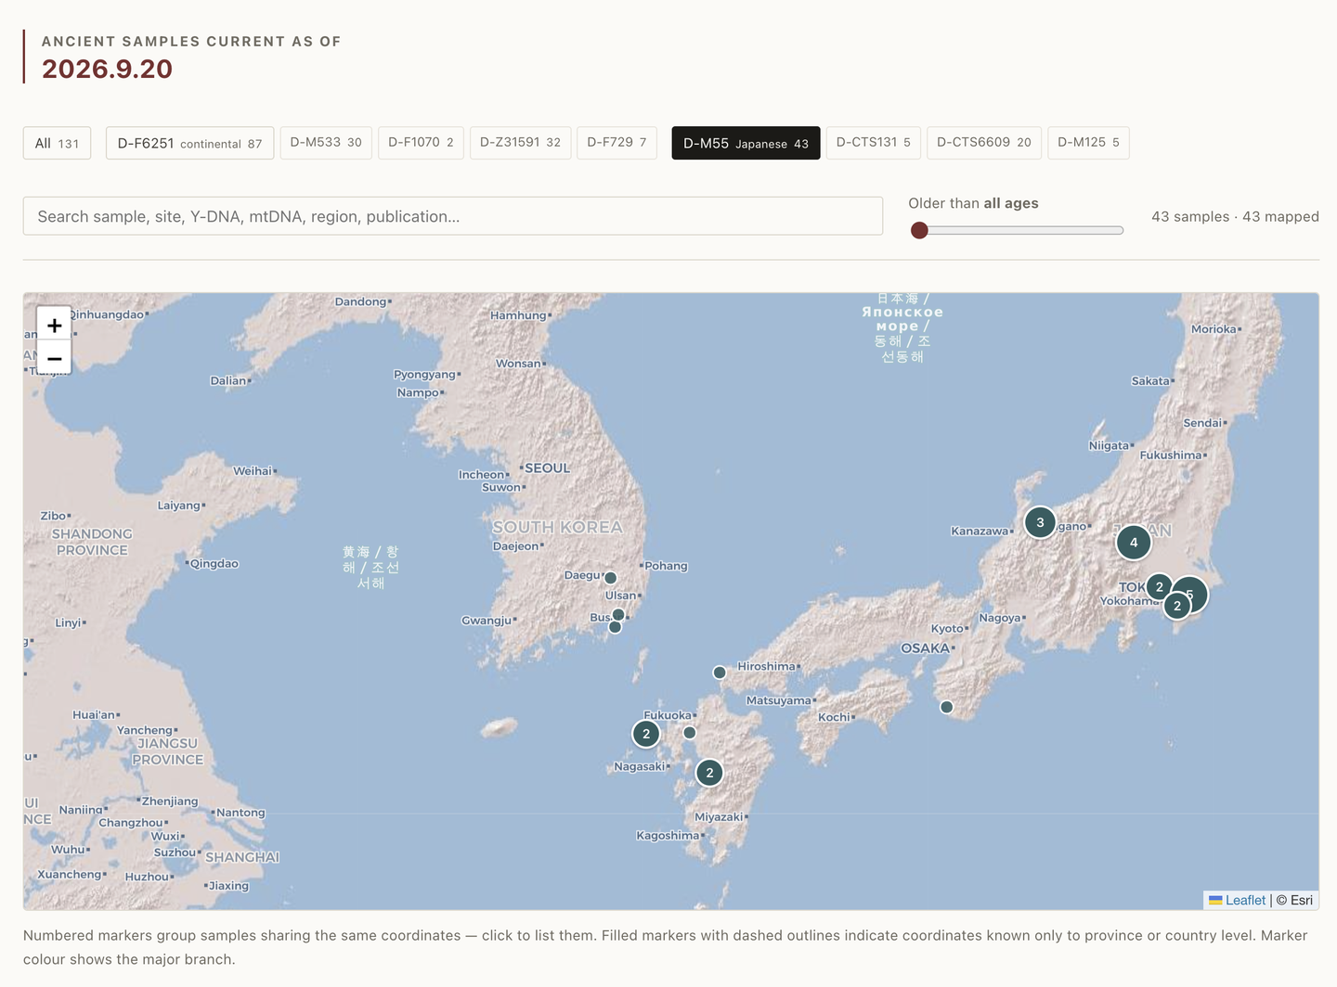The height and width of the screenshot is (987, 1337).
Task: Click the Older than age slider handle
Action: point(919,230)
